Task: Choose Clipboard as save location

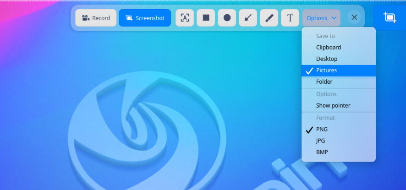Action: 339,47
